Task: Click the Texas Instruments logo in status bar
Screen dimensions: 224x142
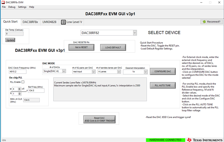Action: [x=205, y=140]
